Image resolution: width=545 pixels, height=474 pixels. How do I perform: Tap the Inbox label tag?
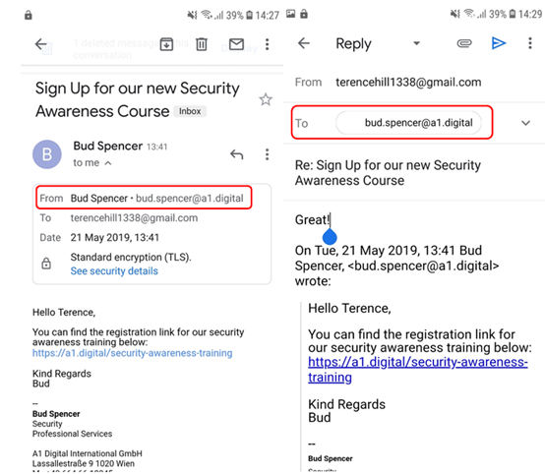pyautogui.click(x=190, y=111)
